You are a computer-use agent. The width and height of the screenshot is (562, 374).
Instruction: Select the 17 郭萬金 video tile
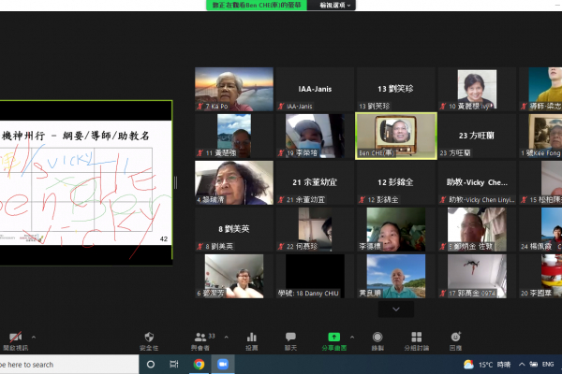(x=477, y=276)
